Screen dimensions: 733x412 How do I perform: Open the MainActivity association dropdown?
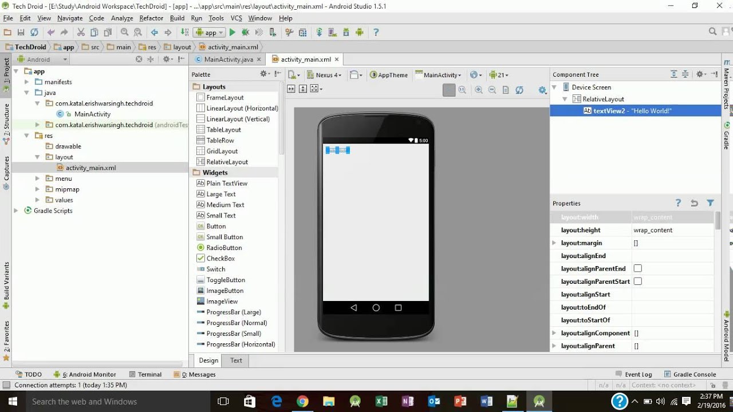(x=439, y=75)
